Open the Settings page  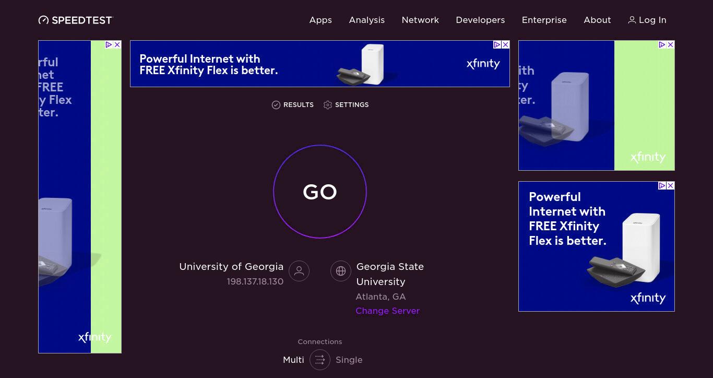pyautogui.click(x=346, y=105)
